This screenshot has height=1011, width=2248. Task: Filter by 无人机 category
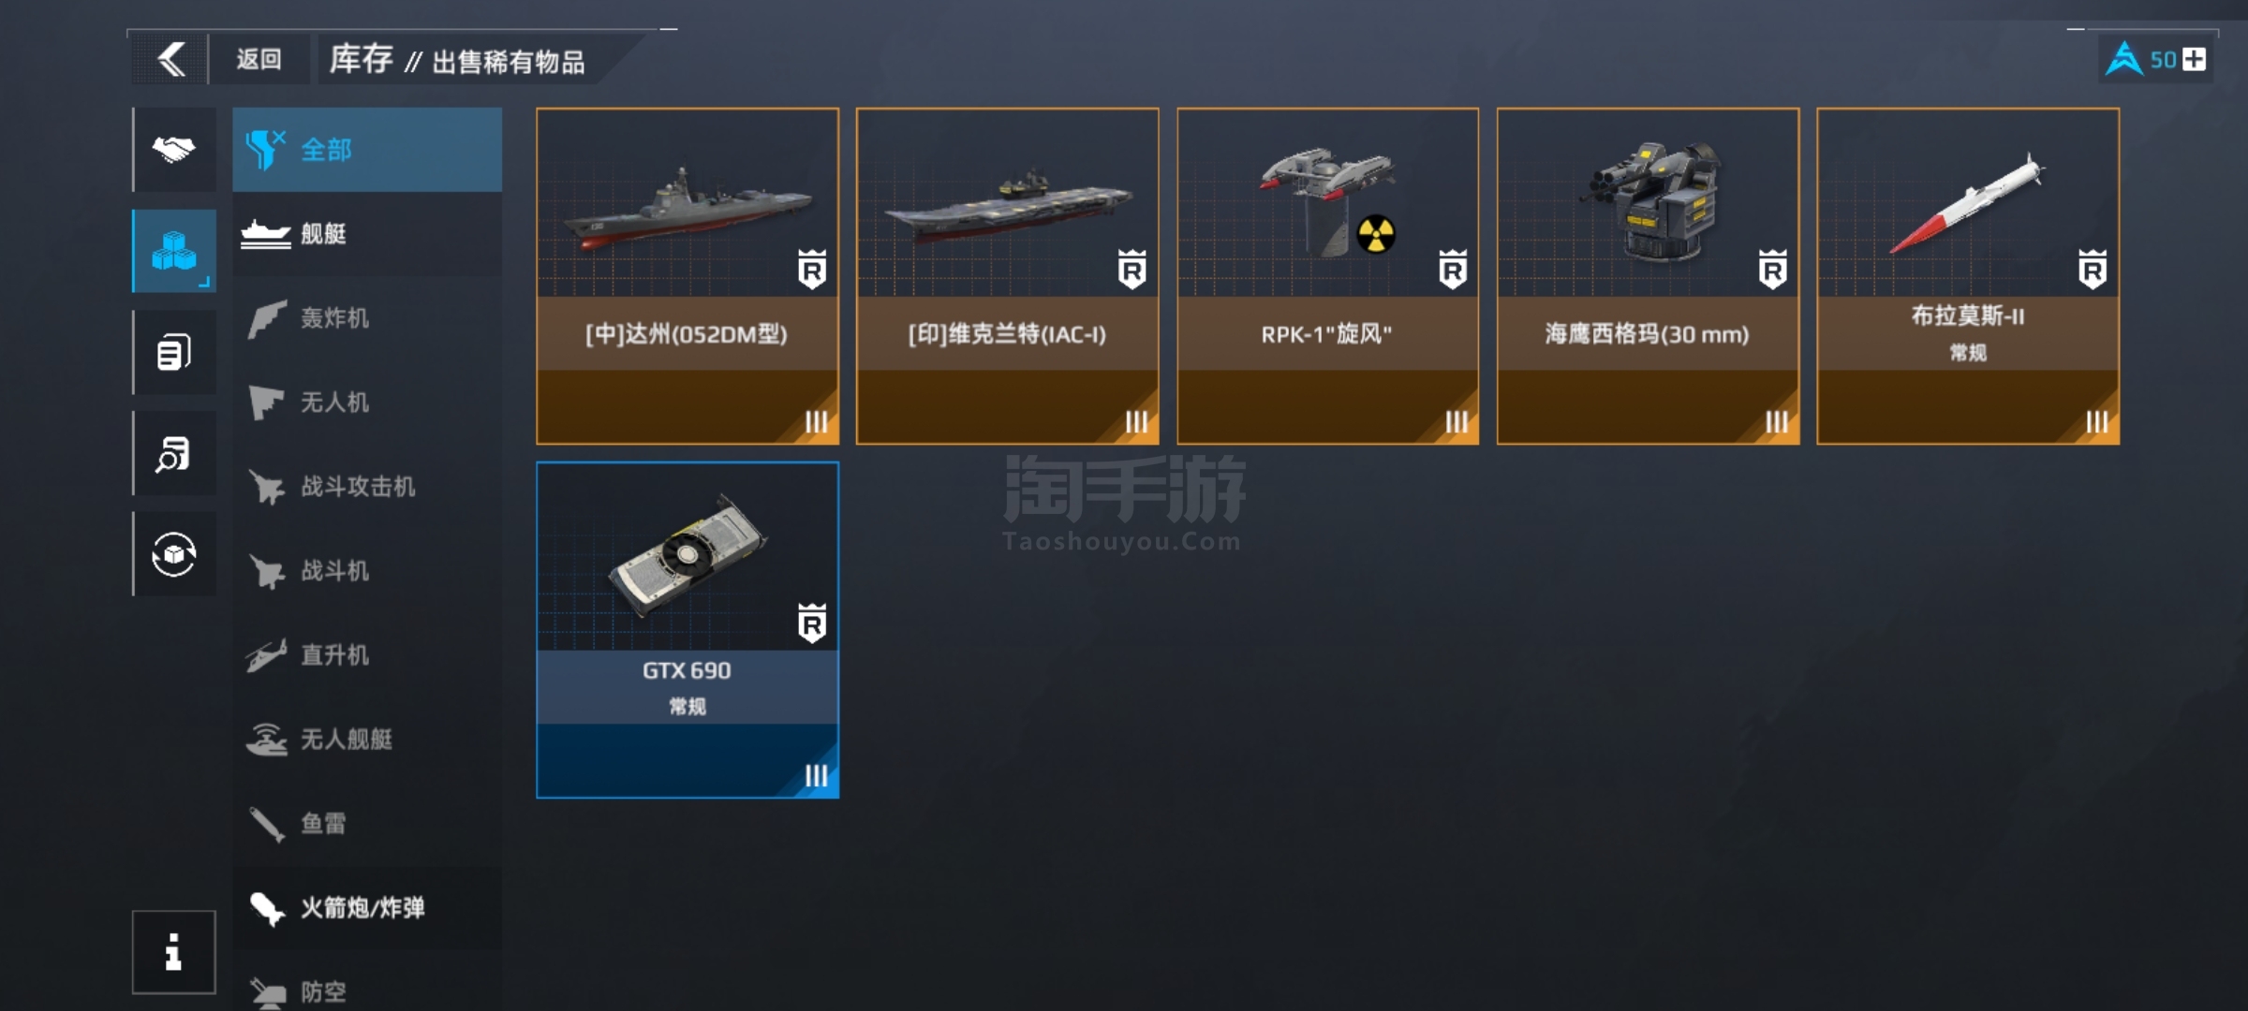point(367,403)
